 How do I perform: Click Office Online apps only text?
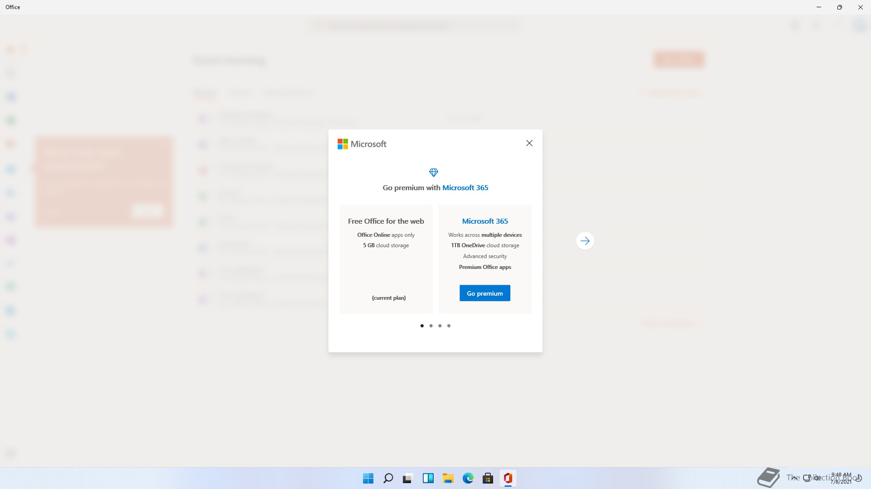click(x=386, y=235)
